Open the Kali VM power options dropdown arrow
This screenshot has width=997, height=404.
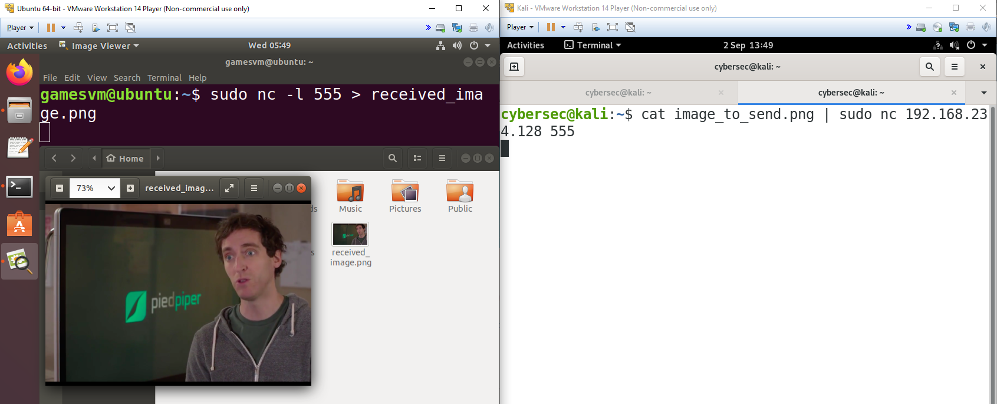pos(563,27)
